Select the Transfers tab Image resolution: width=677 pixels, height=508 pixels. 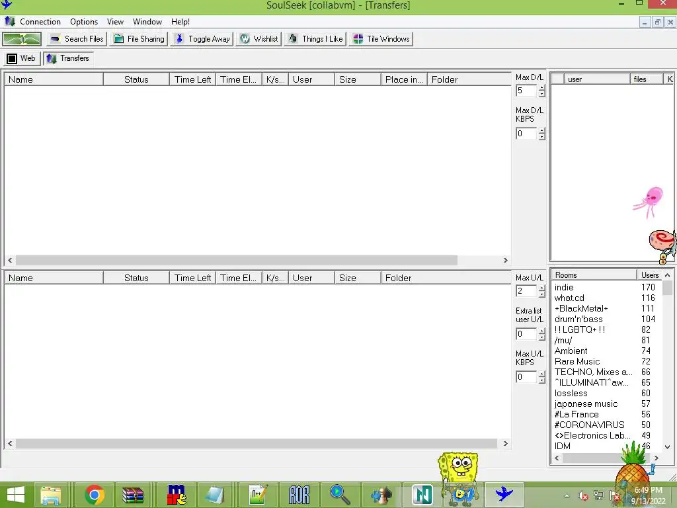(68, 58)
